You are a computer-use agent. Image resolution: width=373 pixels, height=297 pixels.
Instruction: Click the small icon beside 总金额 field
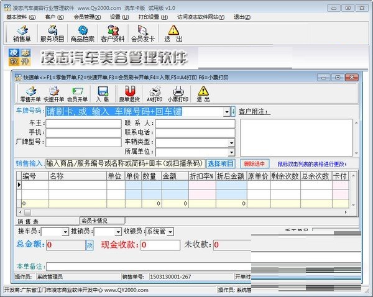click(x=90, y=245)
